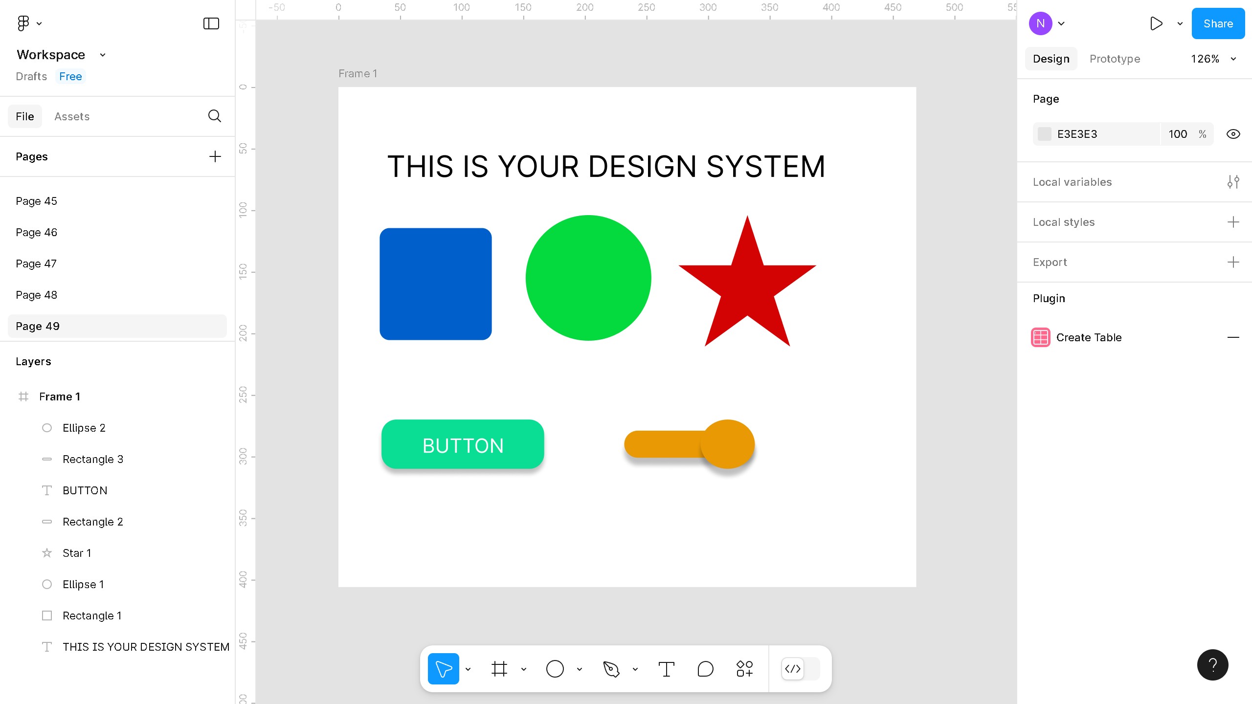This screenshot has width=1252, height=704.
Task: Switch to the Prototype tab
Action: coord(1115,59)
